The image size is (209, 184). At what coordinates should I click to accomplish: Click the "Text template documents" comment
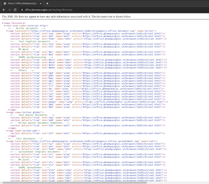(x=34, y=41)
